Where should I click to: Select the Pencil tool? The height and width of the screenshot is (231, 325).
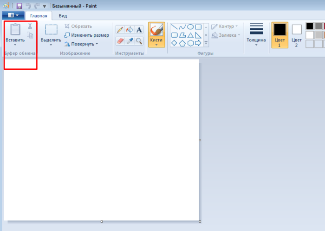pyautogui.click(x=120, y=30)
